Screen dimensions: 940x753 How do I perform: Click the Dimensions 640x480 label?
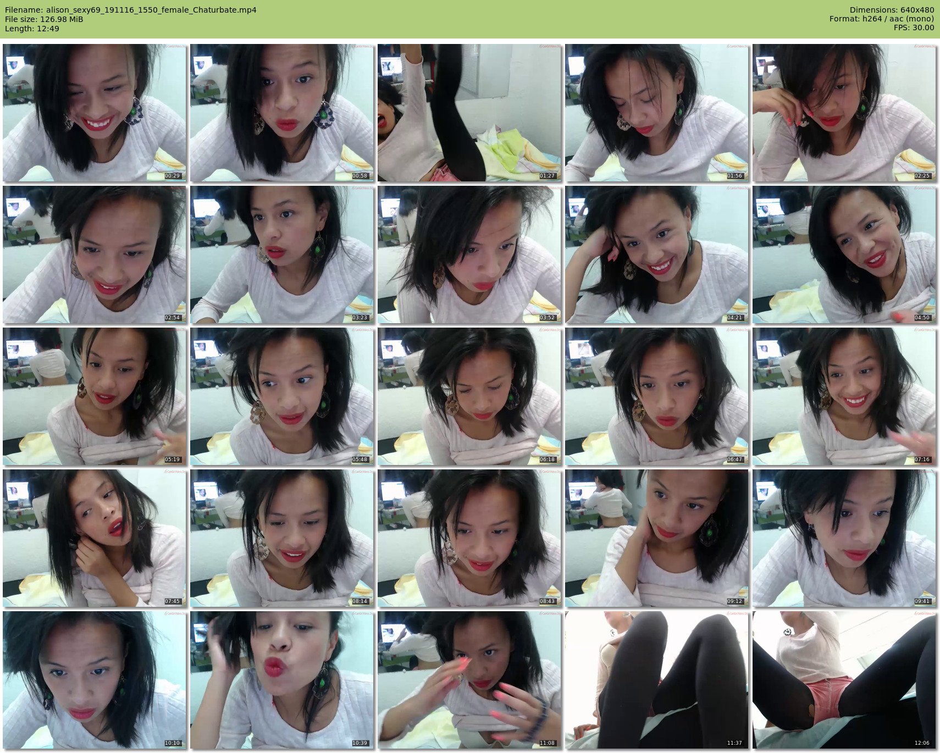[892, 10]
